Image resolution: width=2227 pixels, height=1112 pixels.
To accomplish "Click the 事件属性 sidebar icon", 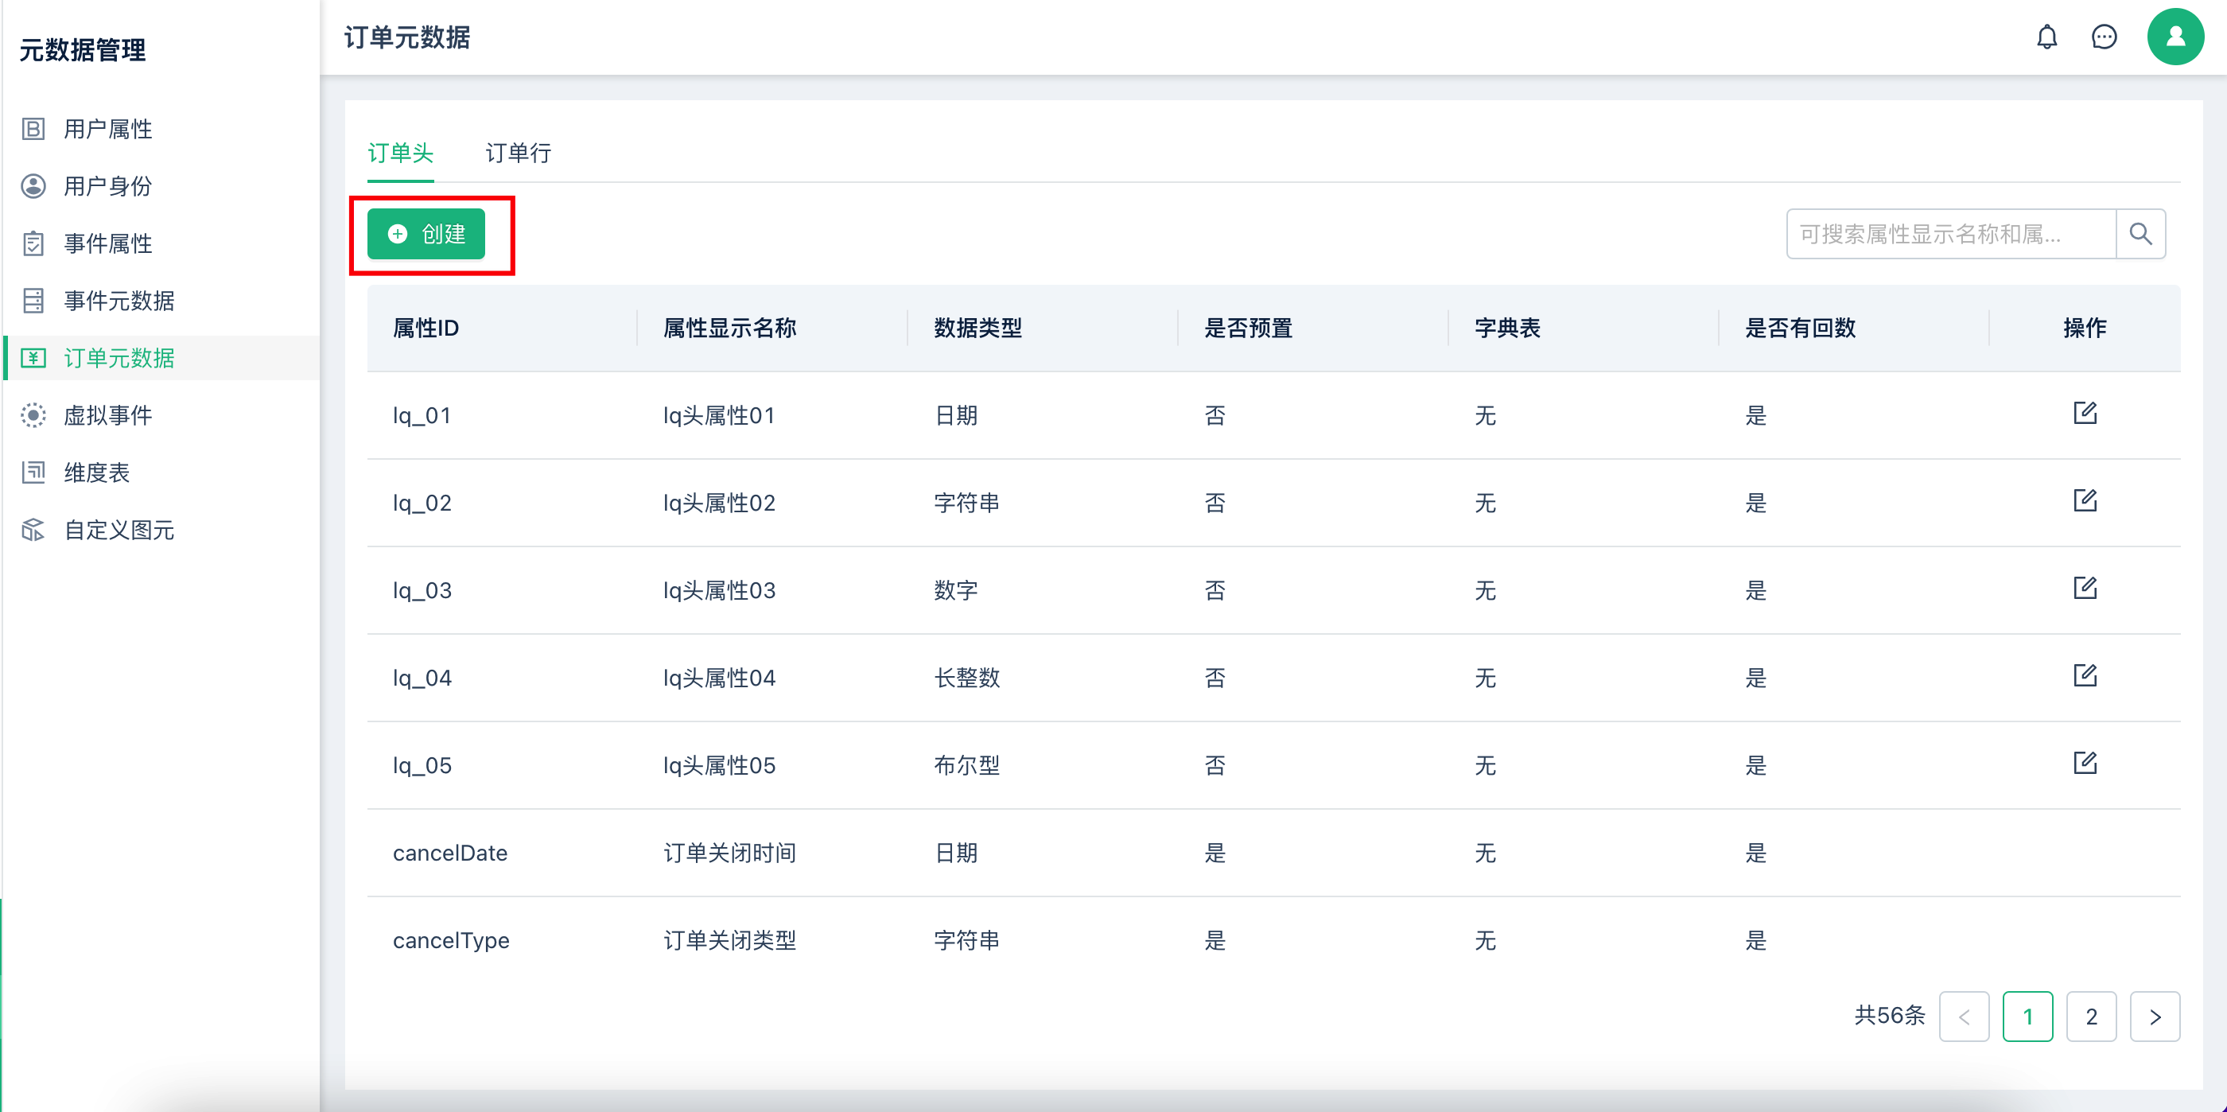I will pos(33,243).
